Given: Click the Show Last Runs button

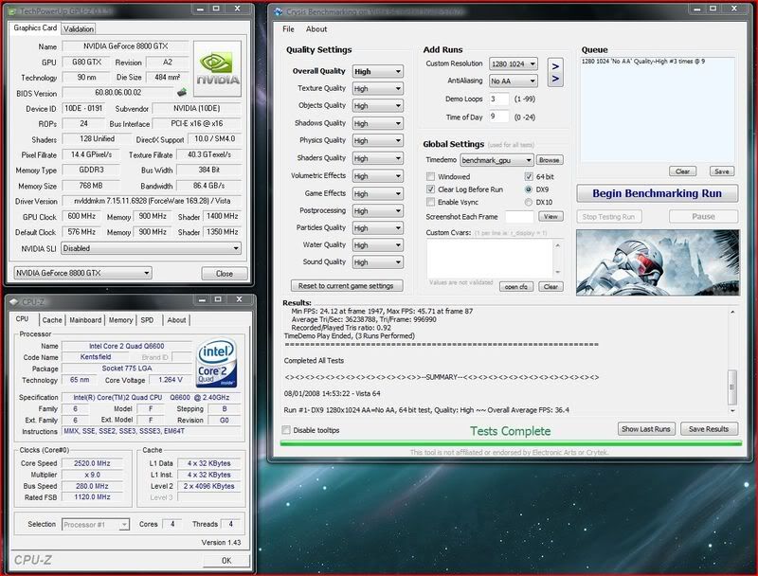Looking at the screenshot, I should pyautogui.click(x=646, y=429).
